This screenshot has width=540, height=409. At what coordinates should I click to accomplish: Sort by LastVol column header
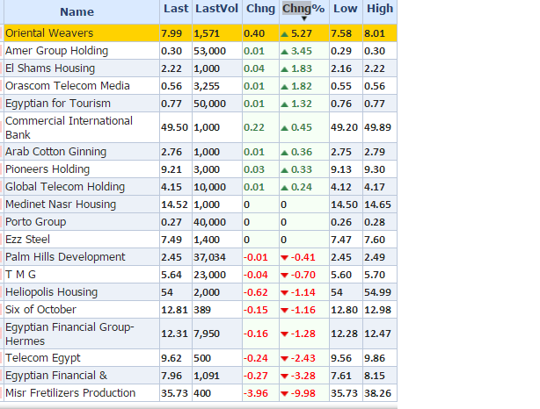pyautogui.click(x=216, y=9)
